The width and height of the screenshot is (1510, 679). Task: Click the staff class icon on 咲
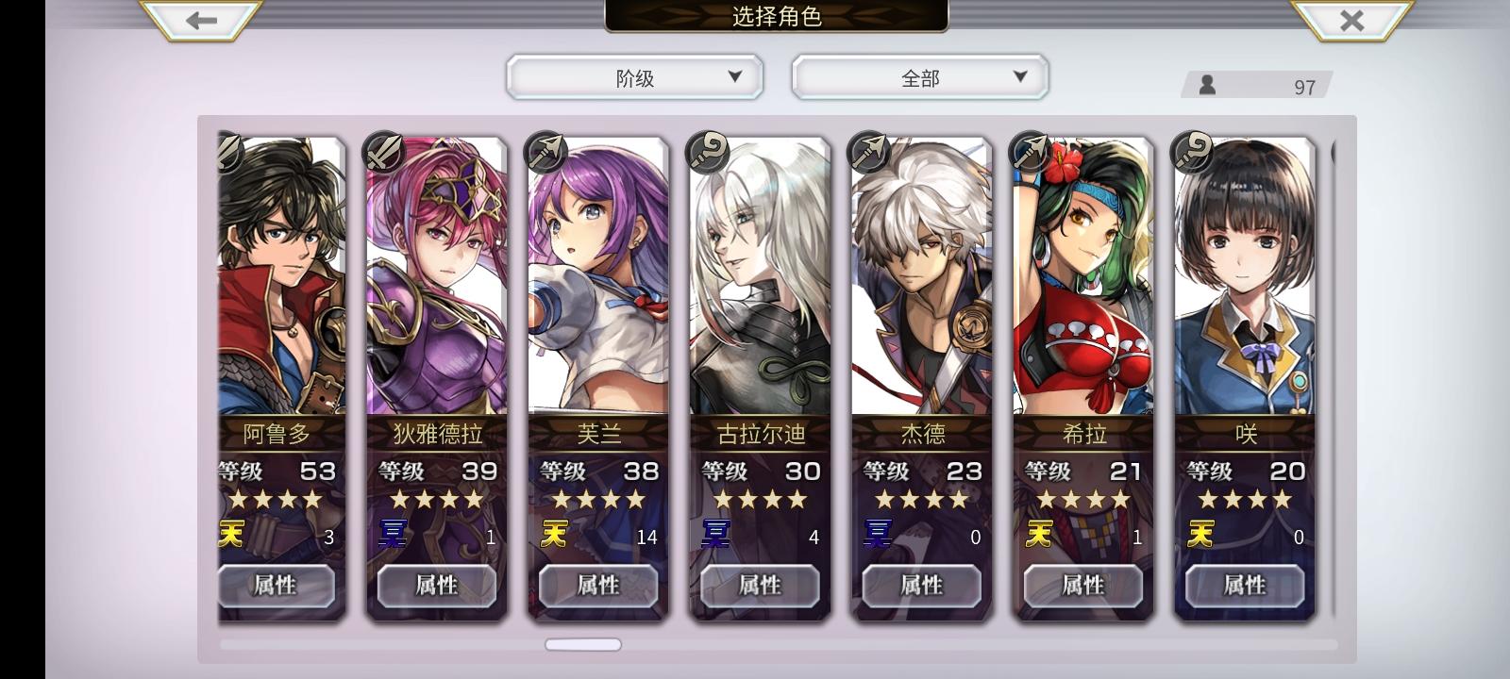pyautogui.click(x=1191, y=153)
